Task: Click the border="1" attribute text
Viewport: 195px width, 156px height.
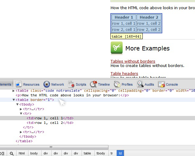Action: 41,100
